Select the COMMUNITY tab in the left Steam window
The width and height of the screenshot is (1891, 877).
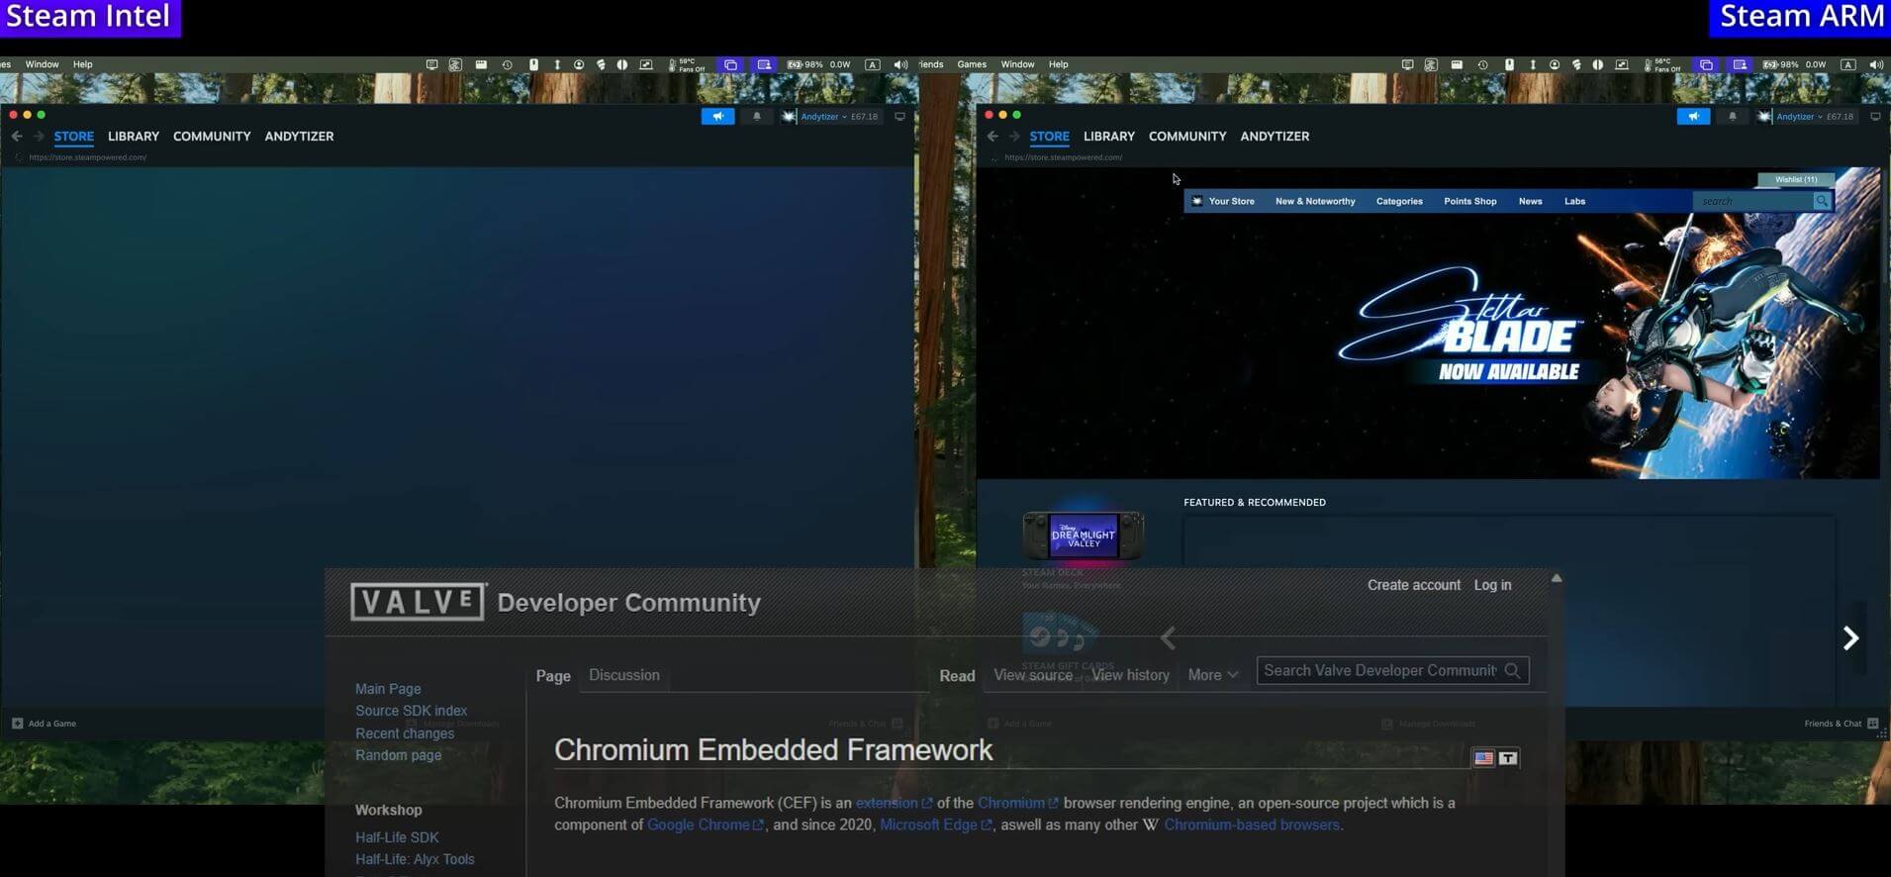click(x=212, y=137)
